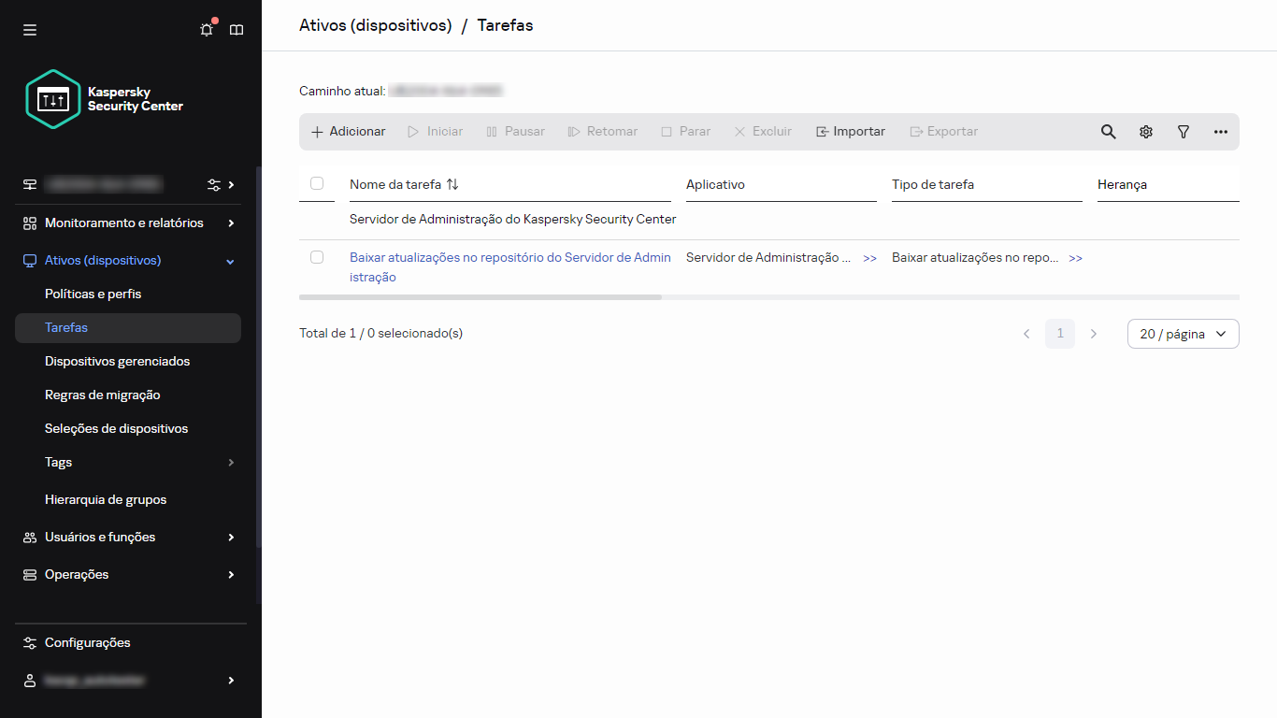The image size is (1277, 718).
Task: Open the notifications bell
Action: [x=206, y=29]
